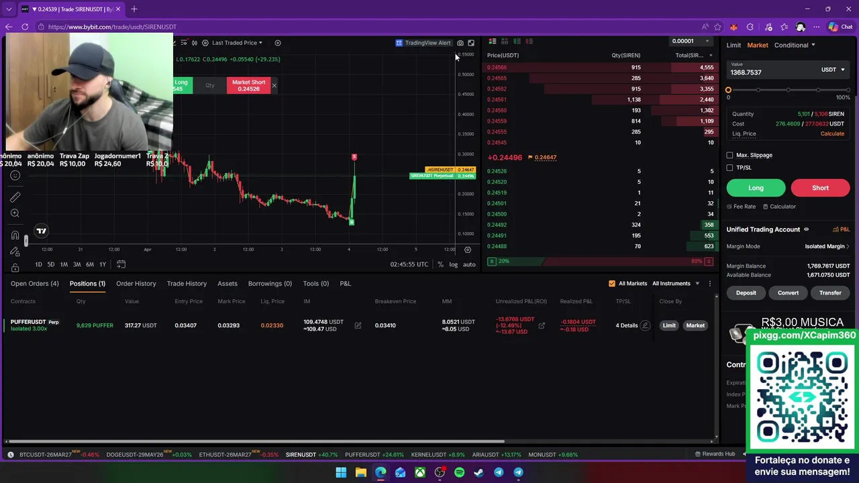Select the 1D chart range
The width and height of the screenshot is (859, 483).
[38, 264]
